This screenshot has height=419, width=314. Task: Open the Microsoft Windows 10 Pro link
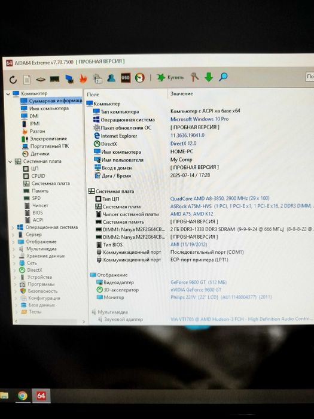199,119
